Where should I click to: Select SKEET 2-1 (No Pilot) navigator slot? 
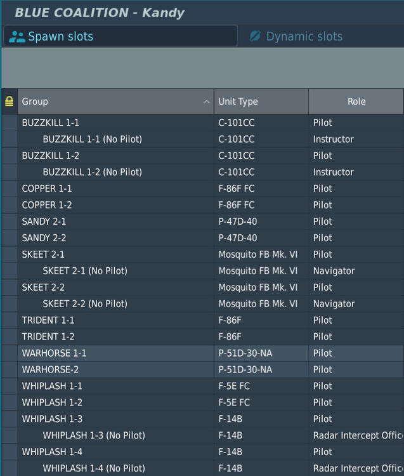point(85,271)
